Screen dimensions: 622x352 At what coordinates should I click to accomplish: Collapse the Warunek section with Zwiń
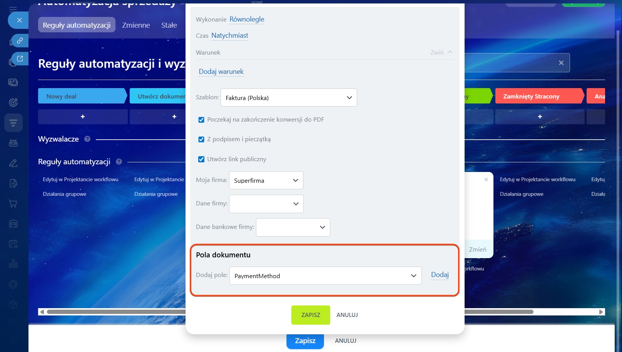tap(441, 52)
